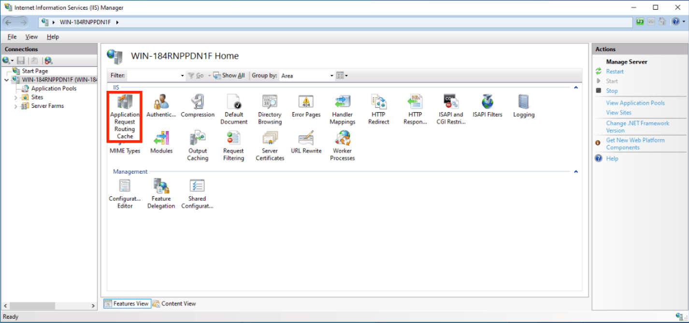
Task: Select Server Farms in Connections tree
Action: click(x=47, y=106)
